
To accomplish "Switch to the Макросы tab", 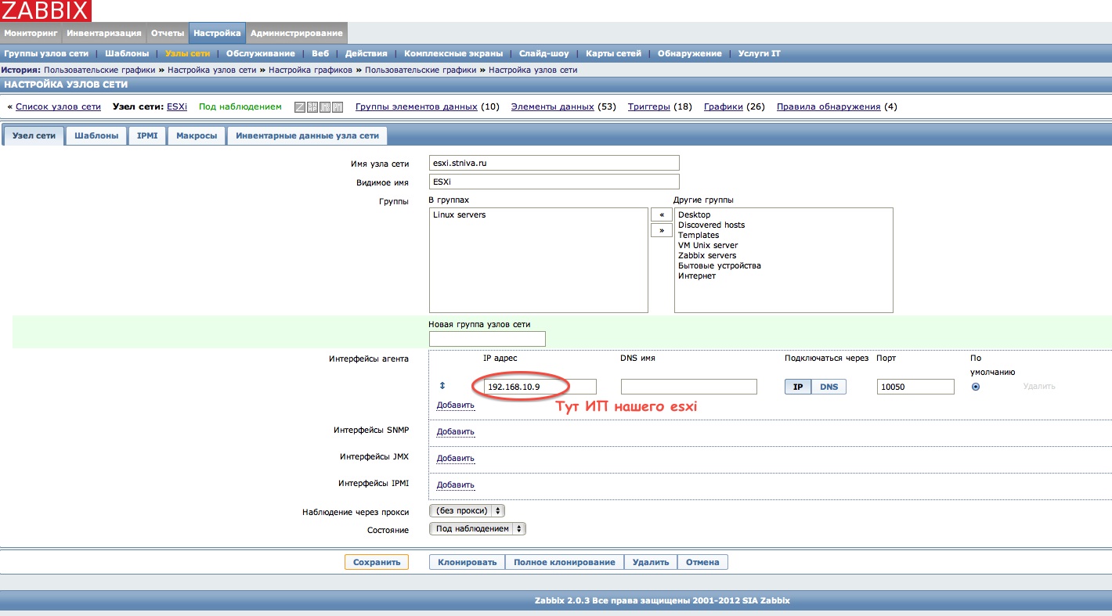I will click(x=197, y=135).
